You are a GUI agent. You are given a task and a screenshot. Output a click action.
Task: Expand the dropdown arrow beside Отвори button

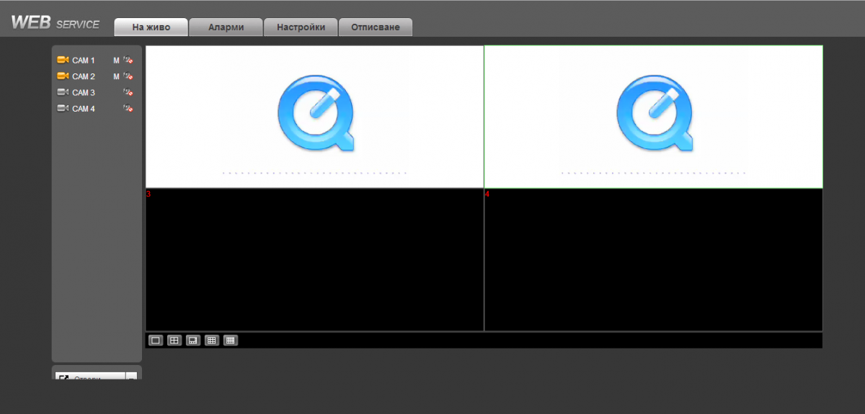pos(131,377)
